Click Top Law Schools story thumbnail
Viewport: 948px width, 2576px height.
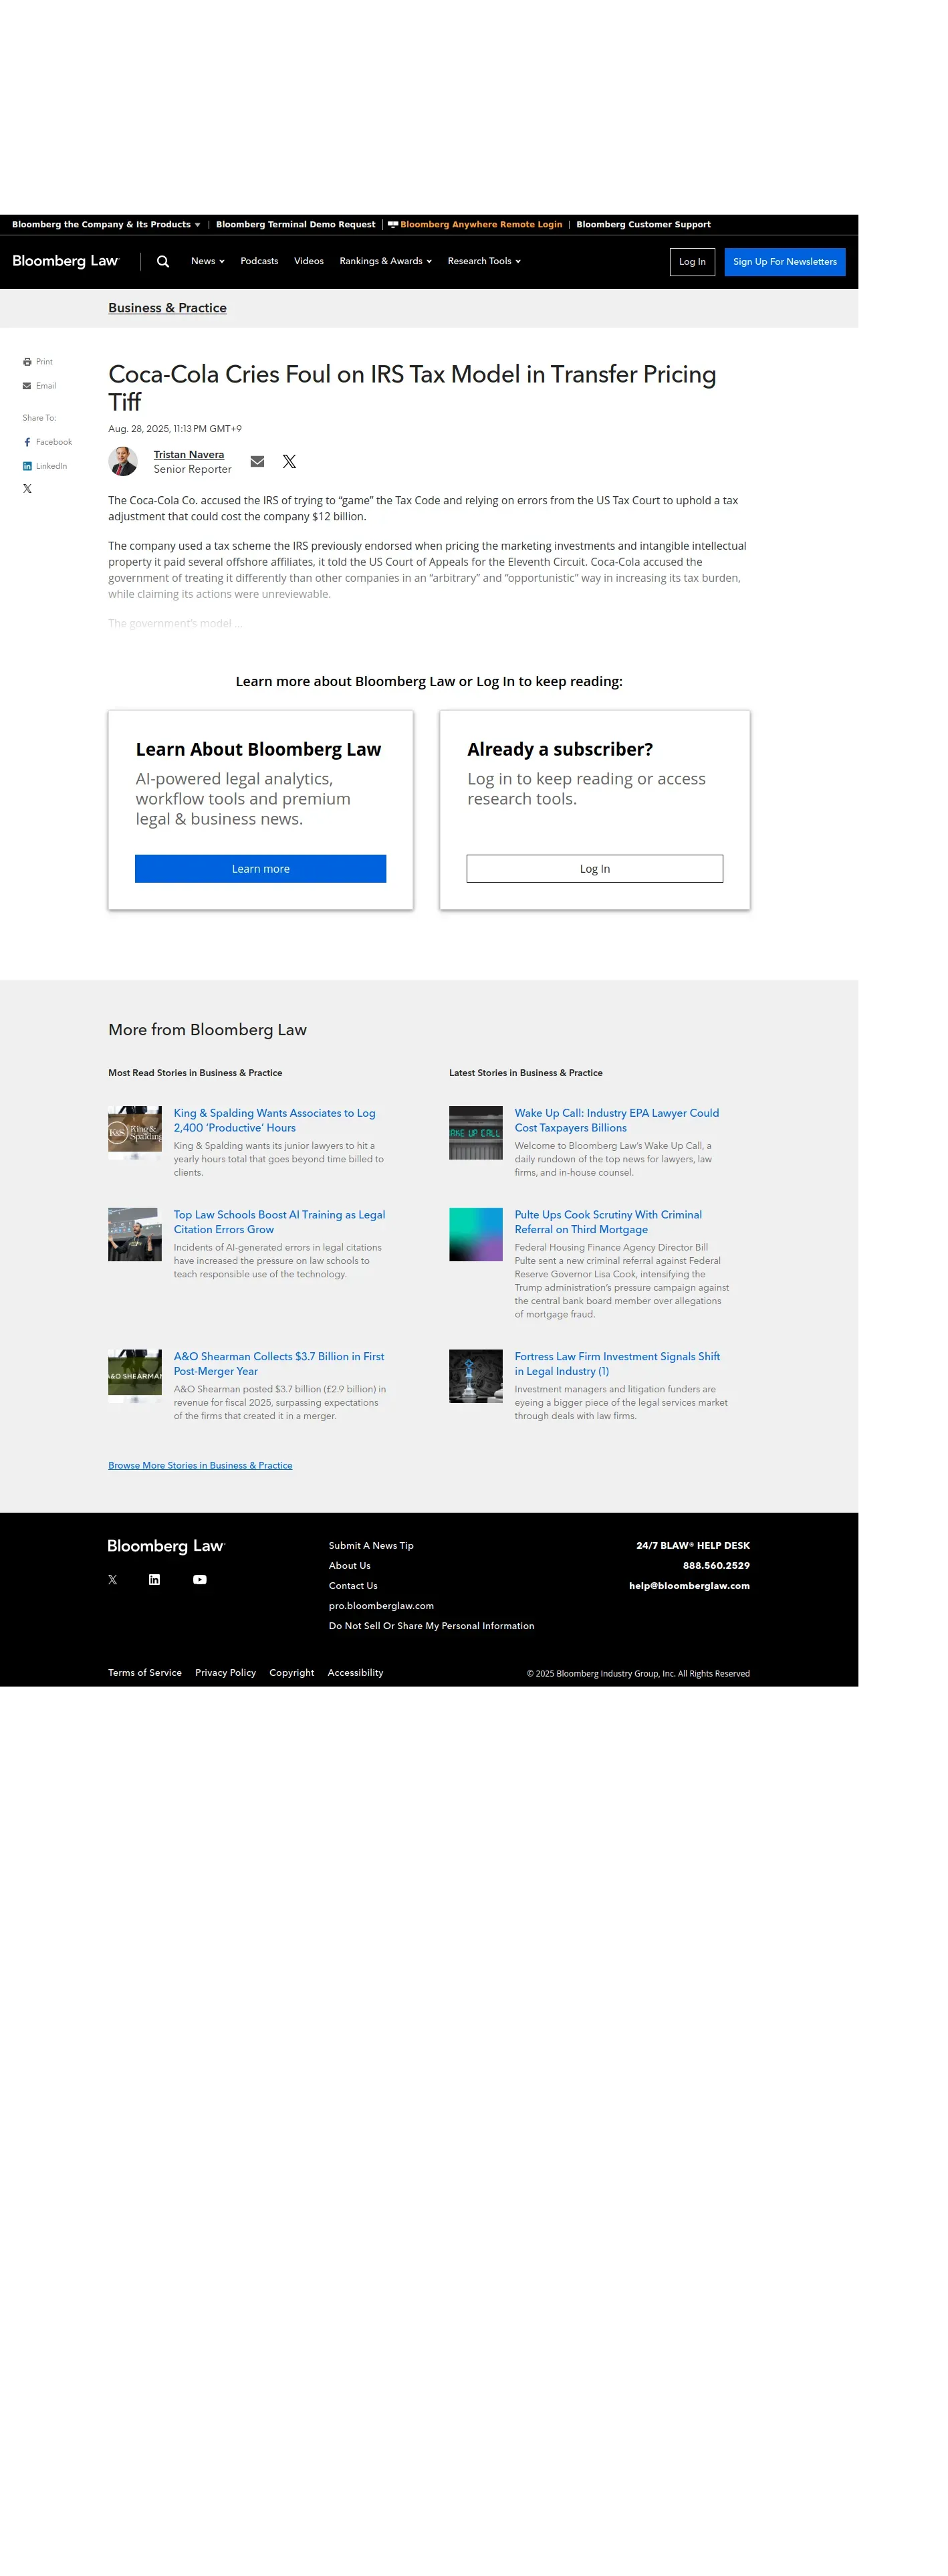135,1235
